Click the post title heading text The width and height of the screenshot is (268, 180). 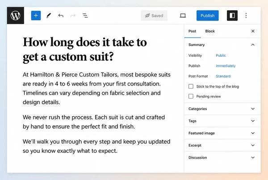click(85, 49)
